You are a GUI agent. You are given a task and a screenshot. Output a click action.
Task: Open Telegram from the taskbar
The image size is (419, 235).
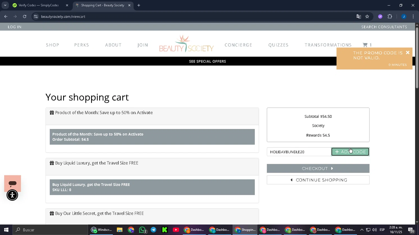tap(153, 230)
